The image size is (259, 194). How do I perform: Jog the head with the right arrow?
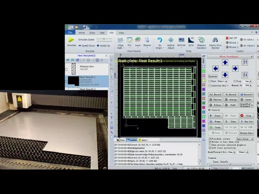pos(235,69)
